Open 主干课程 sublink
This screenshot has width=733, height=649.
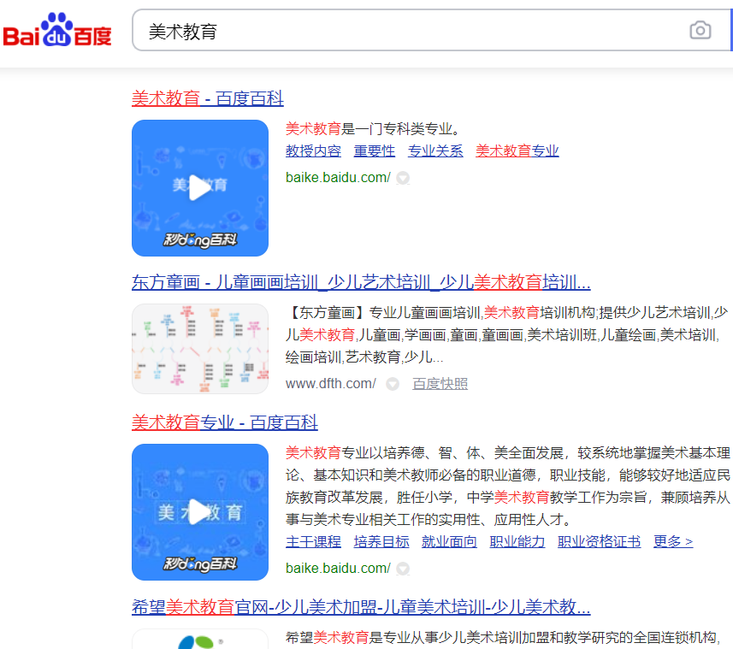(x=313, y=541)
